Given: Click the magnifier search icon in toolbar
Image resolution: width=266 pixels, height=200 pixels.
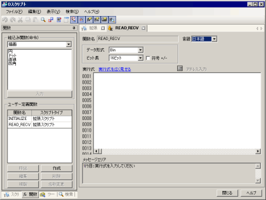Looking at the screenshot, I should 43,20.
